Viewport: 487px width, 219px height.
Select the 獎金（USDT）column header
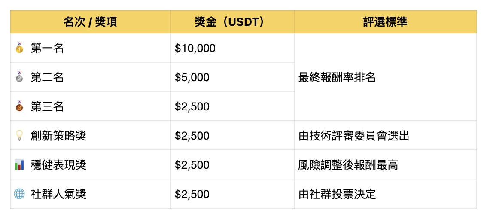[232, 22]
